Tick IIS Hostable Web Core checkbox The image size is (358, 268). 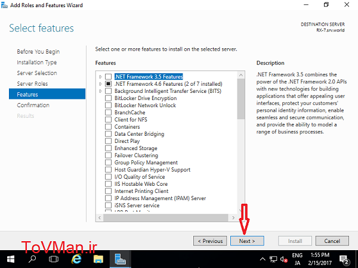pyautogui.click(x=108, y=184)
